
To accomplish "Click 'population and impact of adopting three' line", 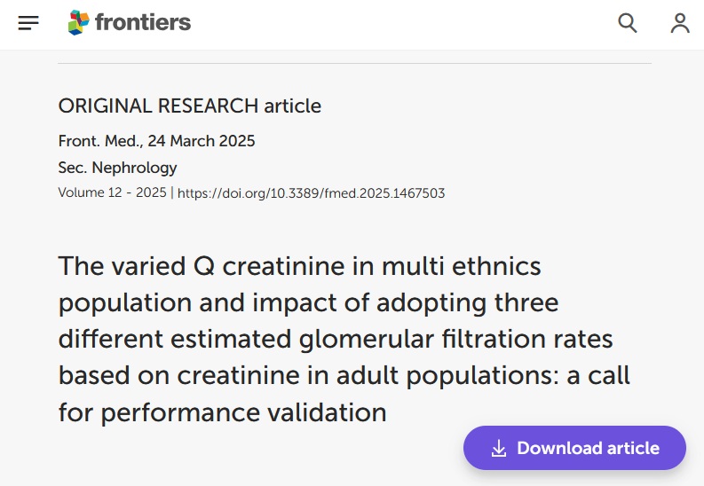I will click(x=308, y=302).
